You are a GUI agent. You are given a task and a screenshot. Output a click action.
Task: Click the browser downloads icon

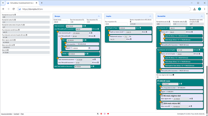pyautogui.click(x=194, y=9)
